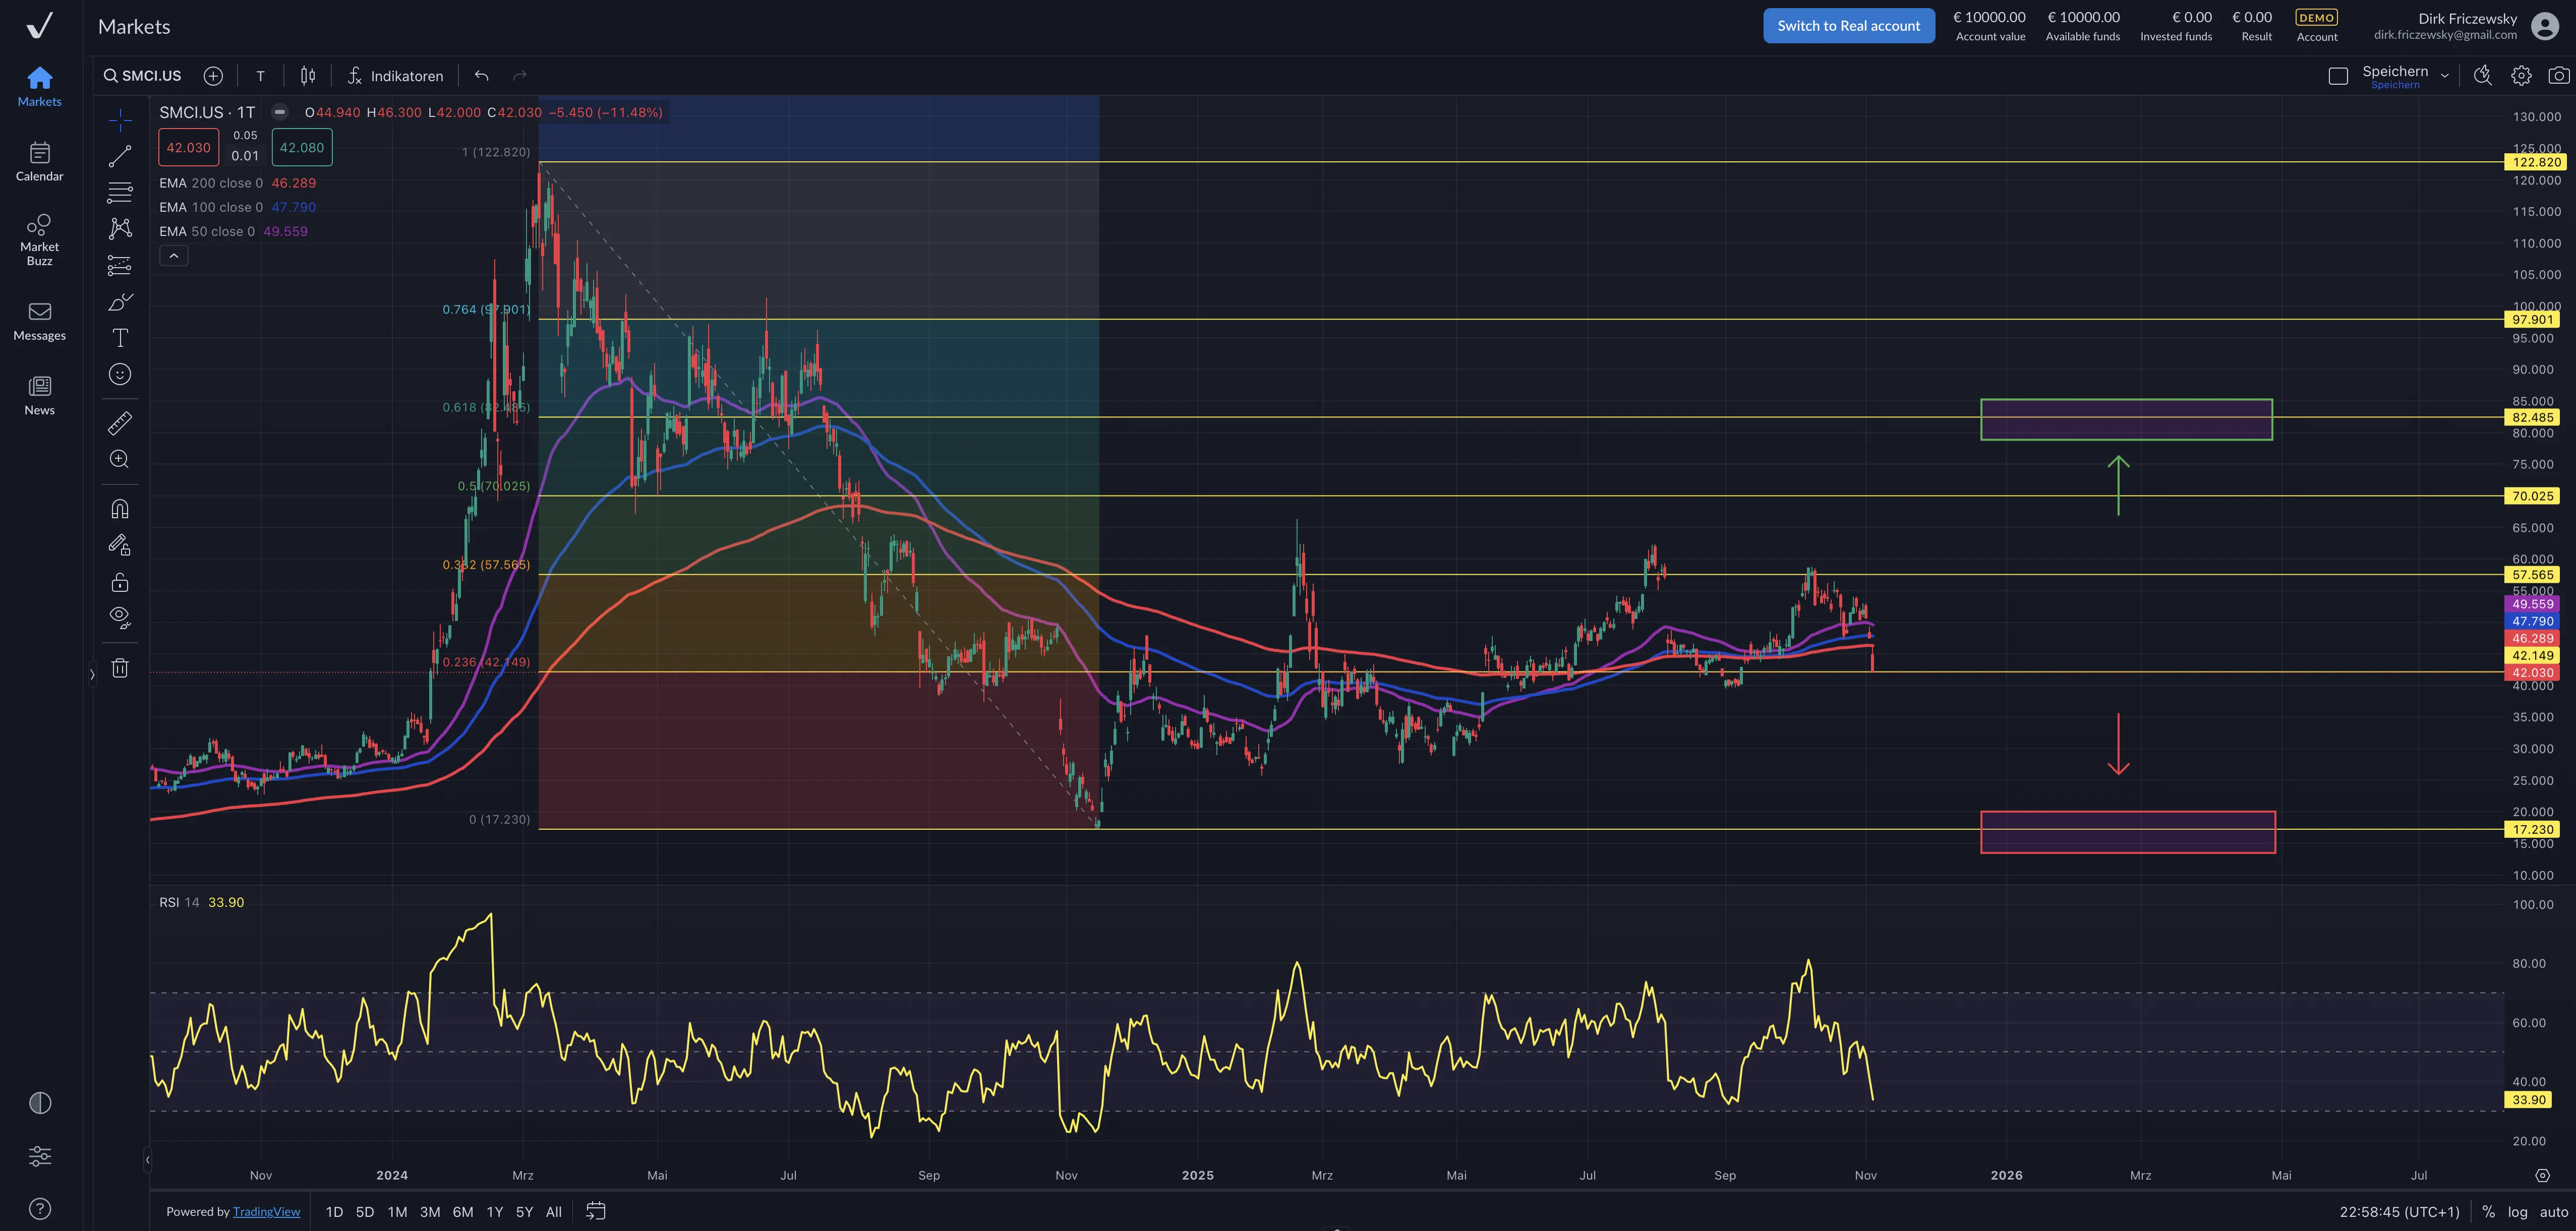Click the trash bin remove drawings icon
Screen dimensions: 2576x1231
point(120,668)
